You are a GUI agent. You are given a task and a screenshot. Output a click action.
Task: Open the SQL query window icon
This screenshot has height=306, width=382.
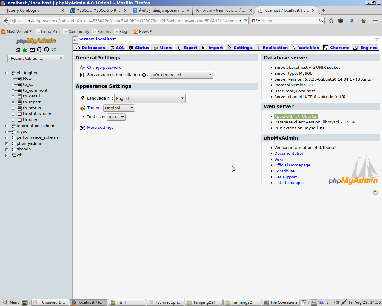[32, 50]
